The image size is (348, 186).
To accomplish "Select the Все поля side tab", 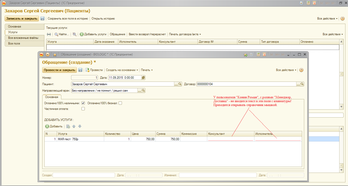I will [14, 43].
